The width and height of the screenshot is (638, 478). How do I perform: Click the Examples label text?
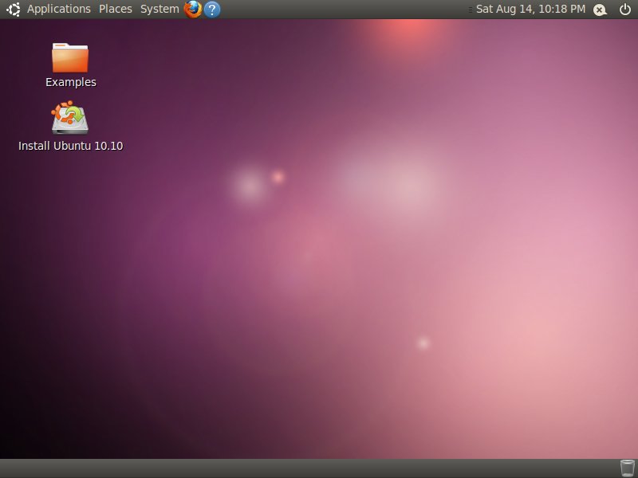pyautogui.click(x=71, y=82)
